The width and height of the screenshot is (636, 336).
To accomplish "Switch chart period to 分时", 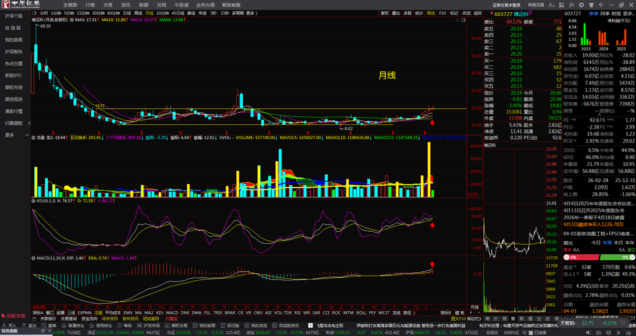I will (44, 13).
